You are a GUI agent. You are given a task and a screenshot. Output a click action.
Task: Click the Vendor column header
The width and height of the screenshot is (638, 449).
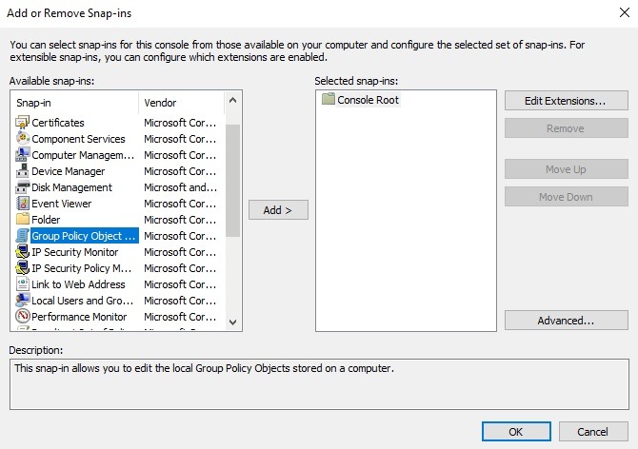tap(182, 103)
